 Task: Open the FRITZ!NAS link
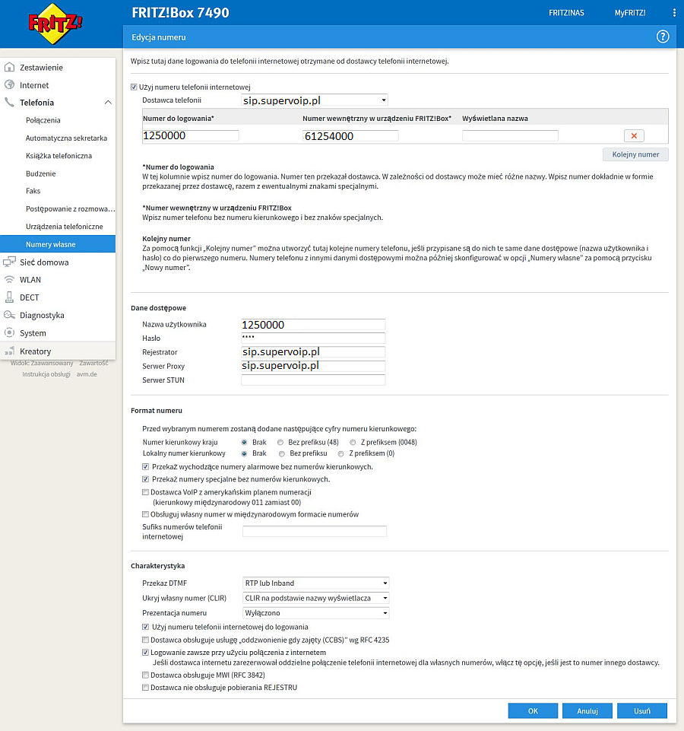point(566,13)
